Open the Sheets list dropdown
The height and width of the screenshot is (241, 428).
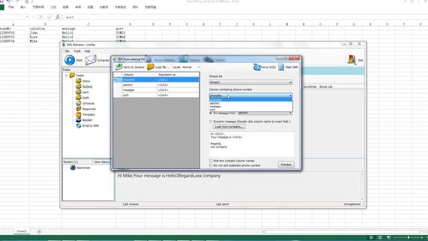coord(251,82)
